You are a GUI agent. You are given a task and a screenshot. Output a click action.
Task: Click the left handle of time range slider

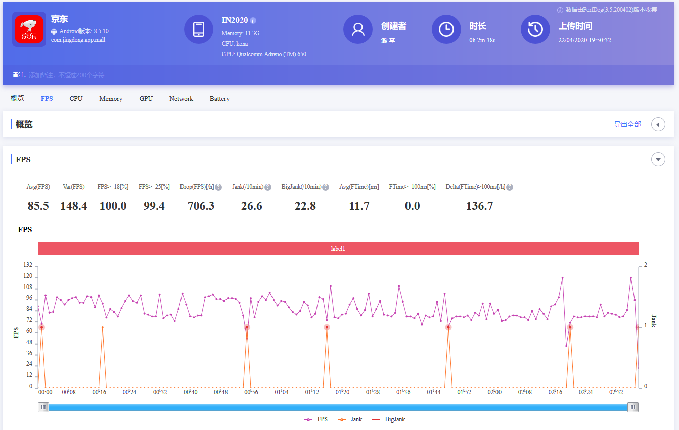43,407
